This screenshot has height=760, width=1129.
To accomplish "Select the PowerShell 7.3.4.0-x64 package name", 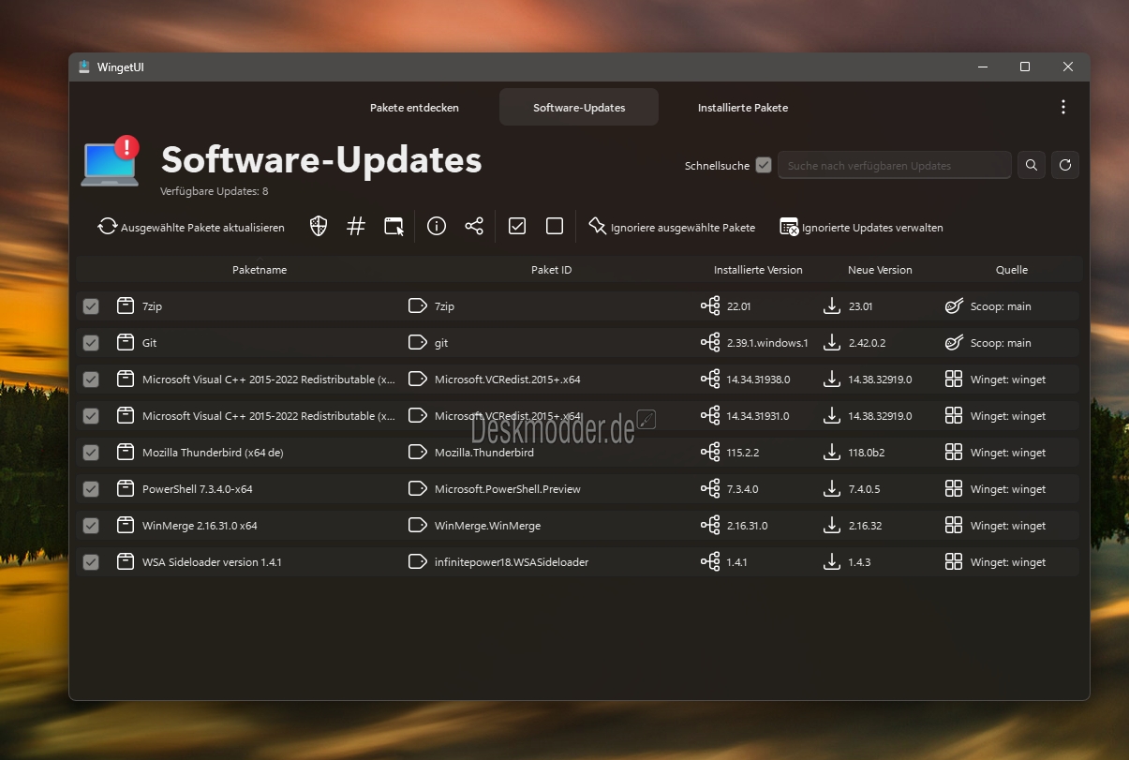I will point(198,489).
